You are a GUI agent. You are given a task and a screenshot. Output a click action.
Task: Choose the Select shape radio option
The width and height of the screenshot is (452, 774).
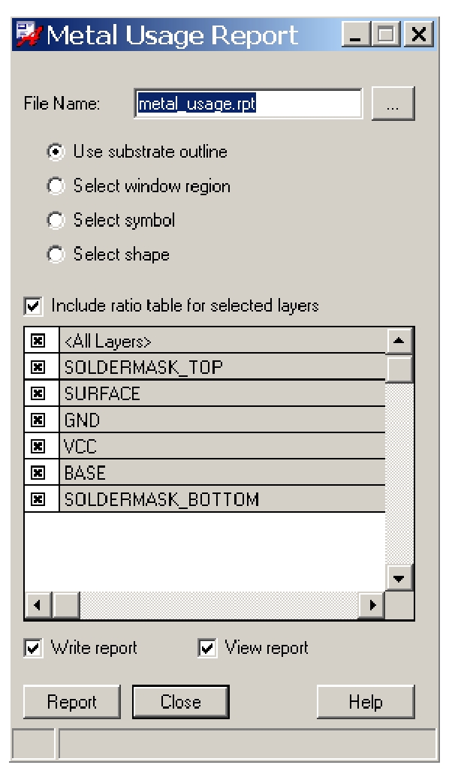[56, 255]
